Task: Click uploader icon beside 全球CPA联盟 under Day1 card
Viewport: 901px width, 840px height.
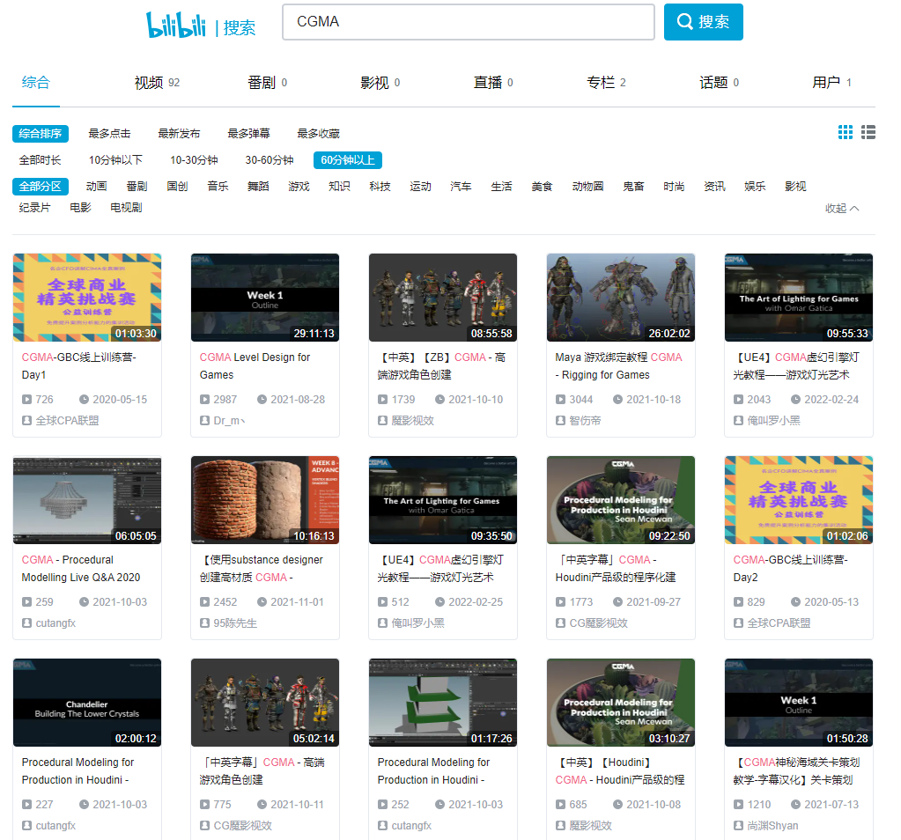Action: (x=26, y=421)
